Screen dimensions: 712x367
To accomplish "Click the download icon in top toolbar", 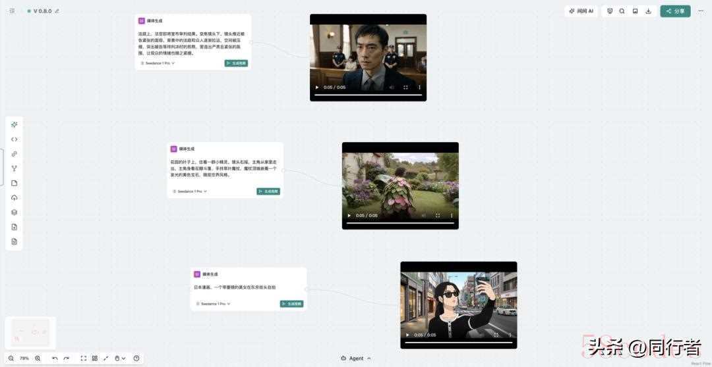I will coord(648,11).
